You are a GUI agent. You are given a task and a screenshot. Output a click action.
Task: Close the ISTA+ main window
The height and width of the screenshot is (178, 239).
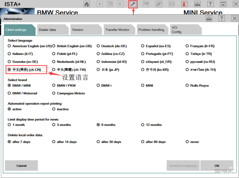(x=236, y=4)
